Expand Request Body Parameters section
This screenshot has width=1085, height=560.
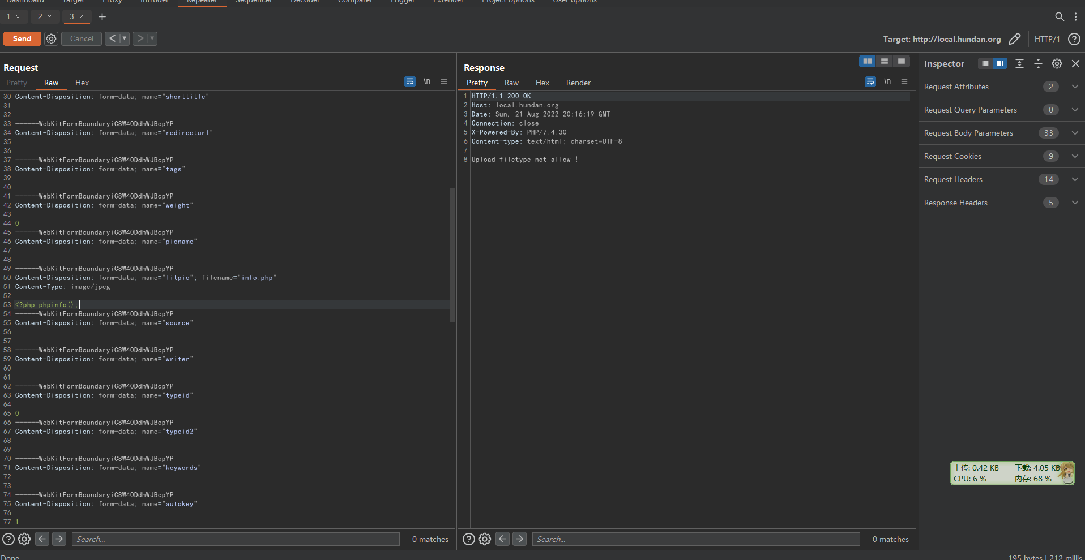(1001, 133)
